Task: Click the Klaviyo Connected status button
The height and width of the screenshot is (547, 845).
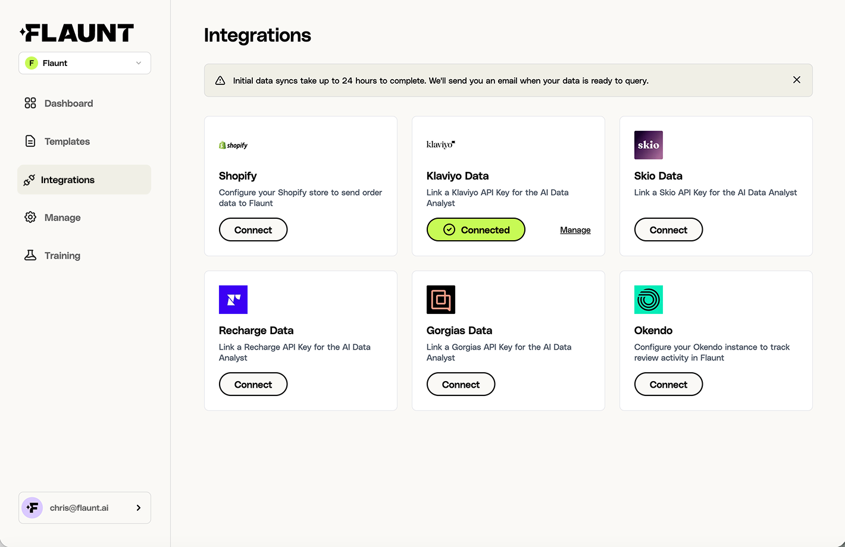Action: 475,230
